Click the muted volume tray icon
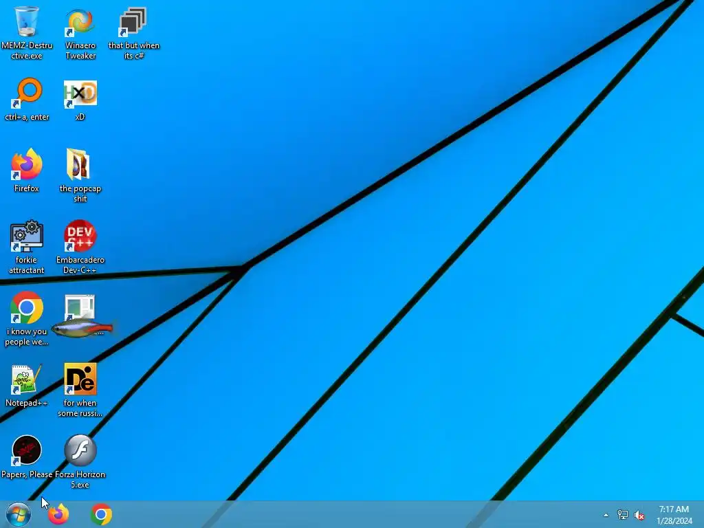 639,515
